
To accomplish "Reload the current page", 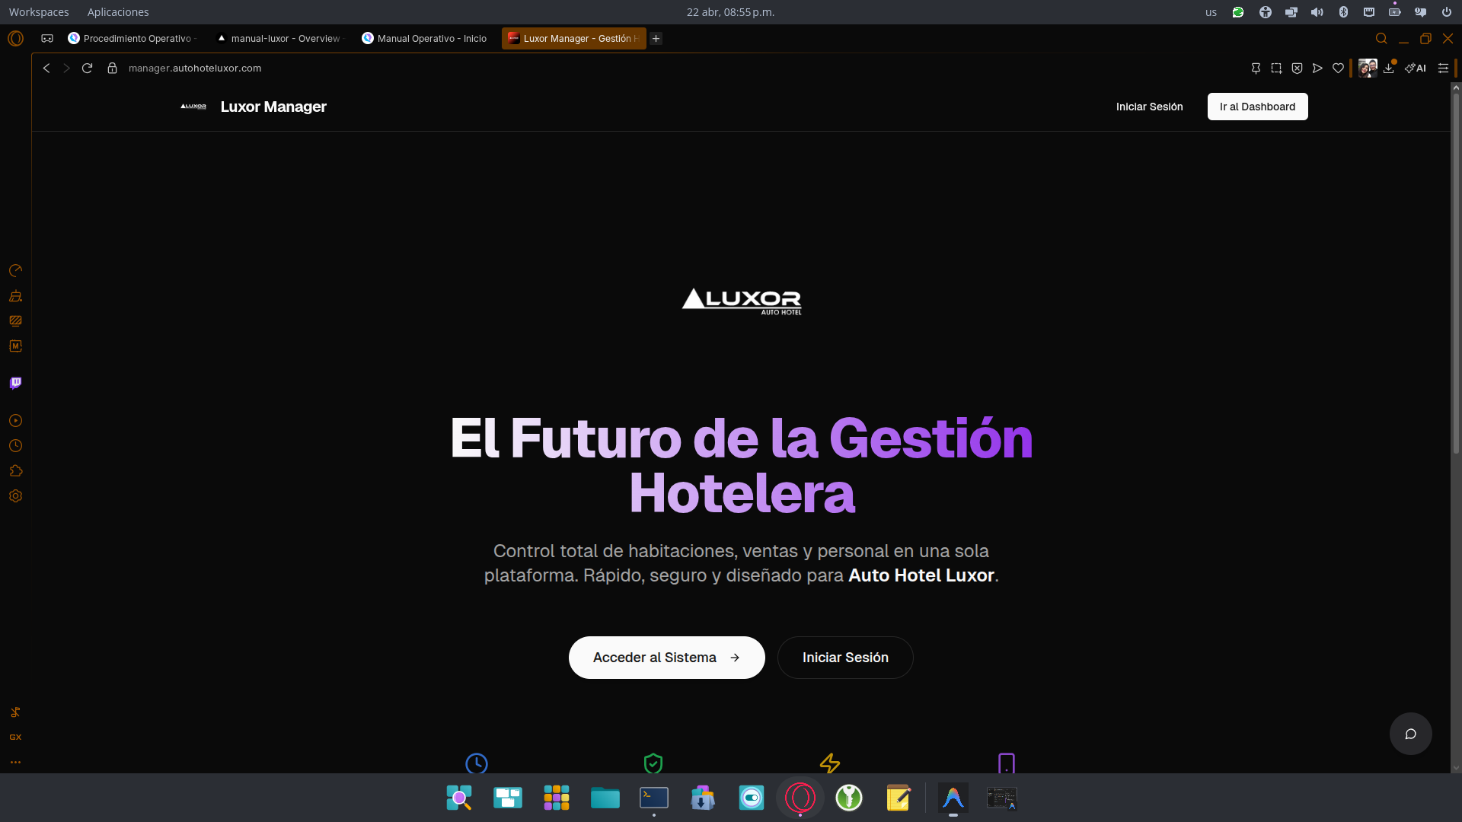I will [x=87, y=68].
